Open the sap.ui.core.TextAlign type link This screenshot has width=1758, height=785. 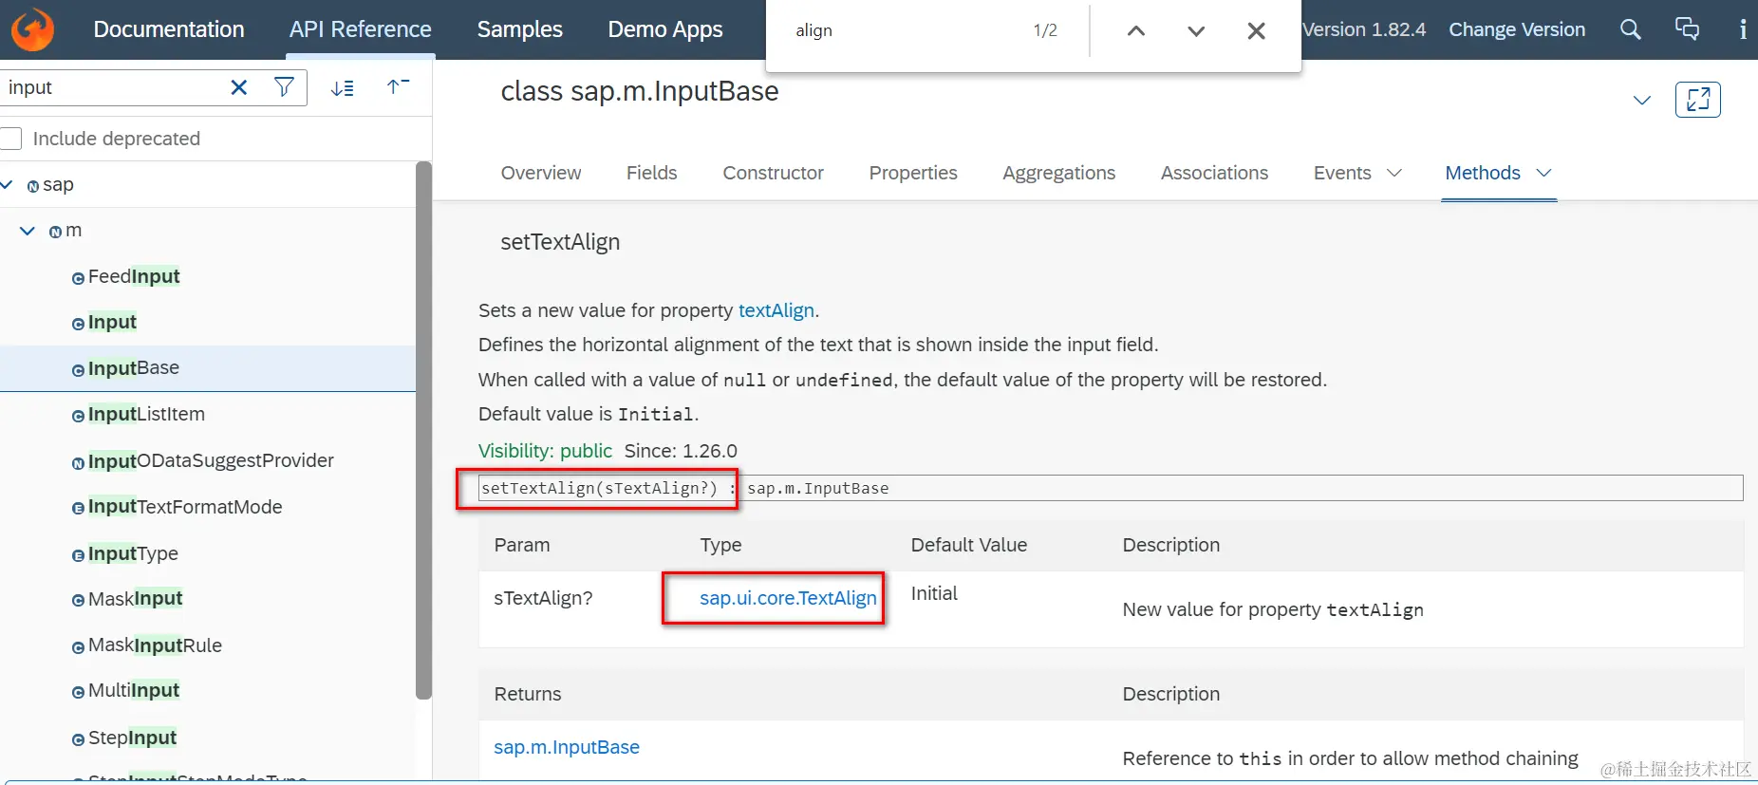(788, 598)
